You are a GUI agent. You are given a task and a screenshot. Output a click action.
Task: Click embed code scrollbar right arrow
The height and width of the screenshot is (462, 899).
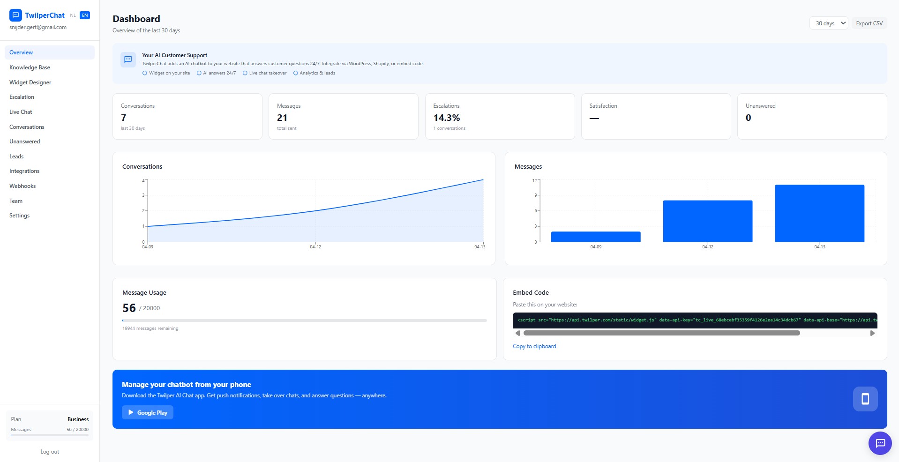click(x=872, y=333)
